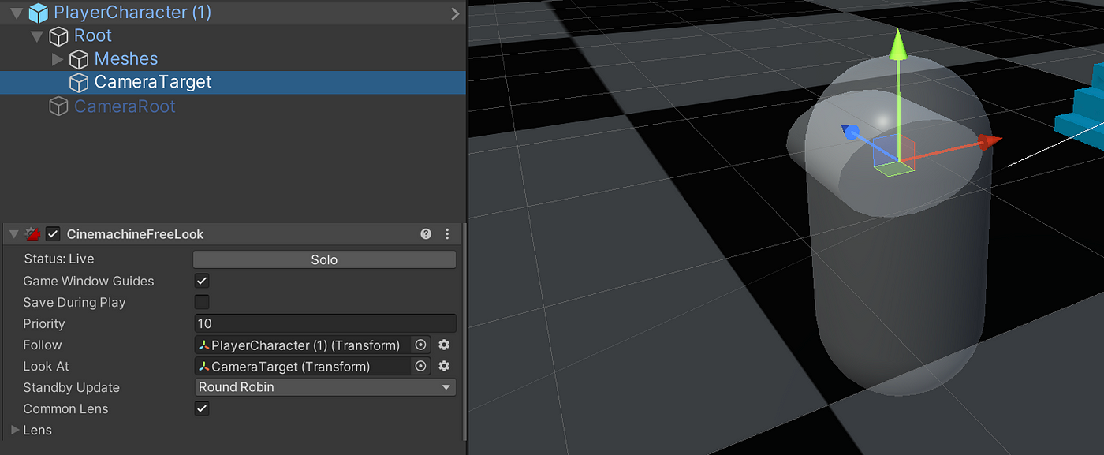Click the Solo button
This screenshot has width=1104, height=455.
pyautogui.click(x=324, y=259)
